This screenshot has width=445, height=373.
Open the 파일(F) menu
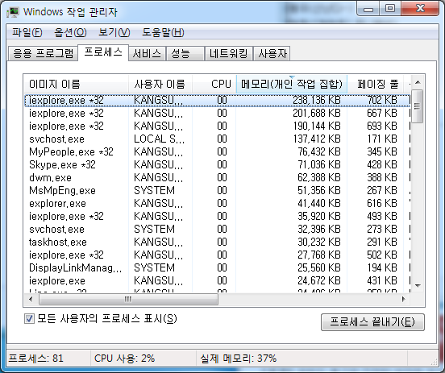(27, 32)
